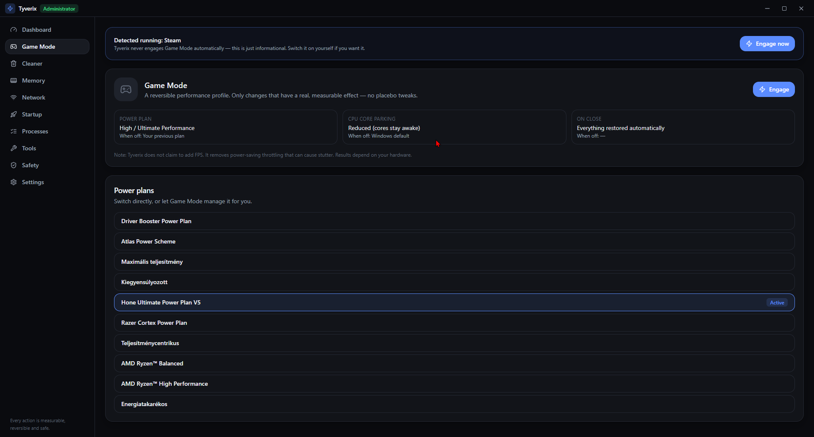Switch to Atlas Power Scheme
The height and width of the screenshot is (437, 814).
click(454, 241)
